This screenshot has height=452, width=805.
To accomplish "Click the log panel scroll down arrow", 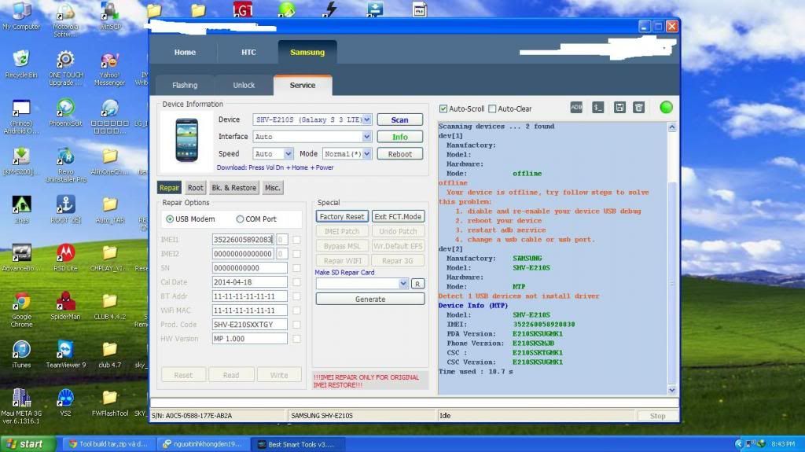I will [x=672, y=390].
